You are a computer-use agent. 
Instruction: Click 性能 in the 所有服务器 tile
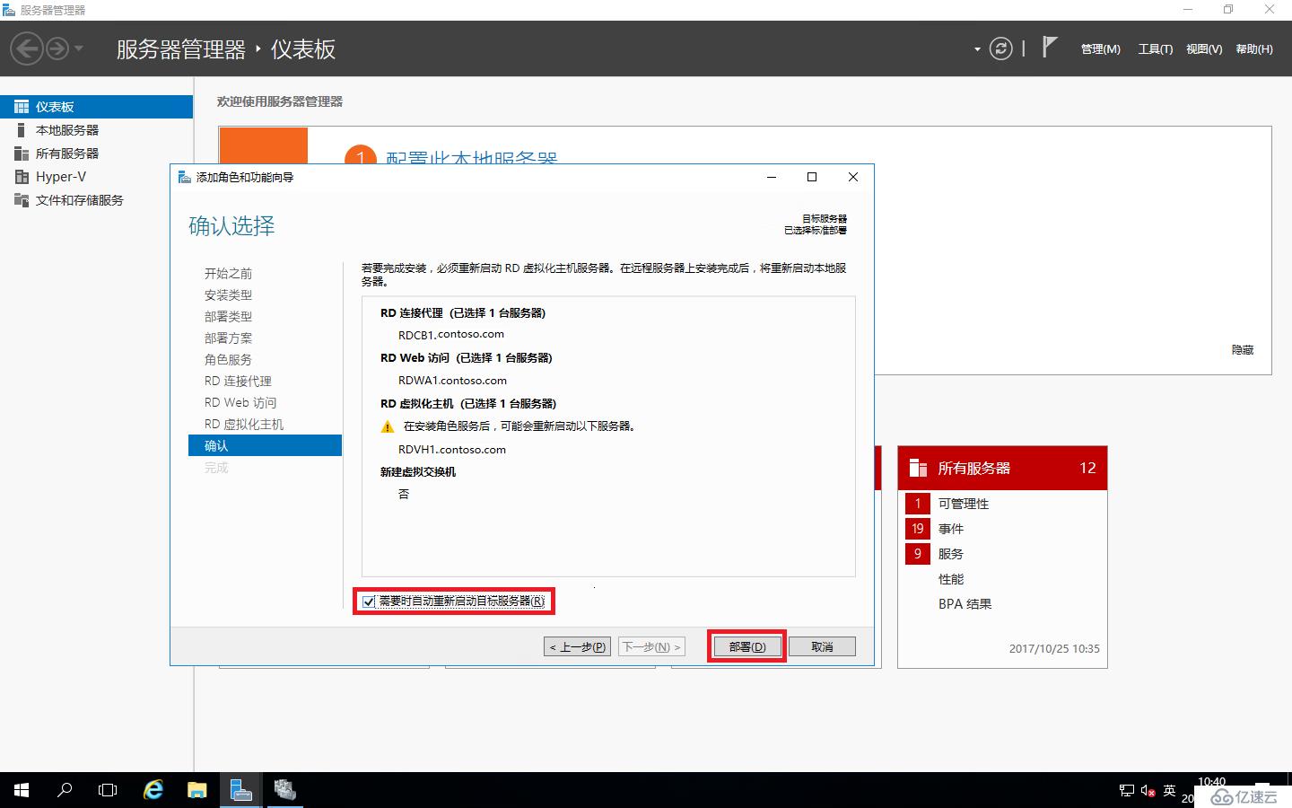[x=951, y=579]
